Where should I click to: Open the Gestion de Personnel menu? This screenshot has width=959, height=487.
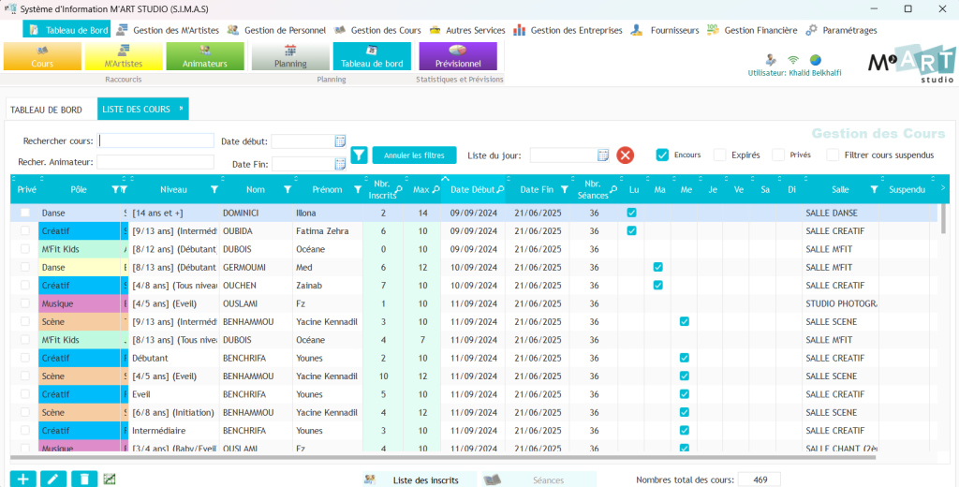[276, 30]
